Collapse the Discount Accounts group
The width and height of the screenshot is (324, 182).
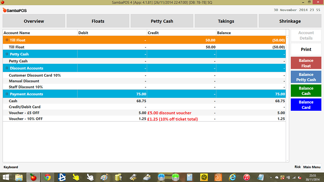point(7,68)
